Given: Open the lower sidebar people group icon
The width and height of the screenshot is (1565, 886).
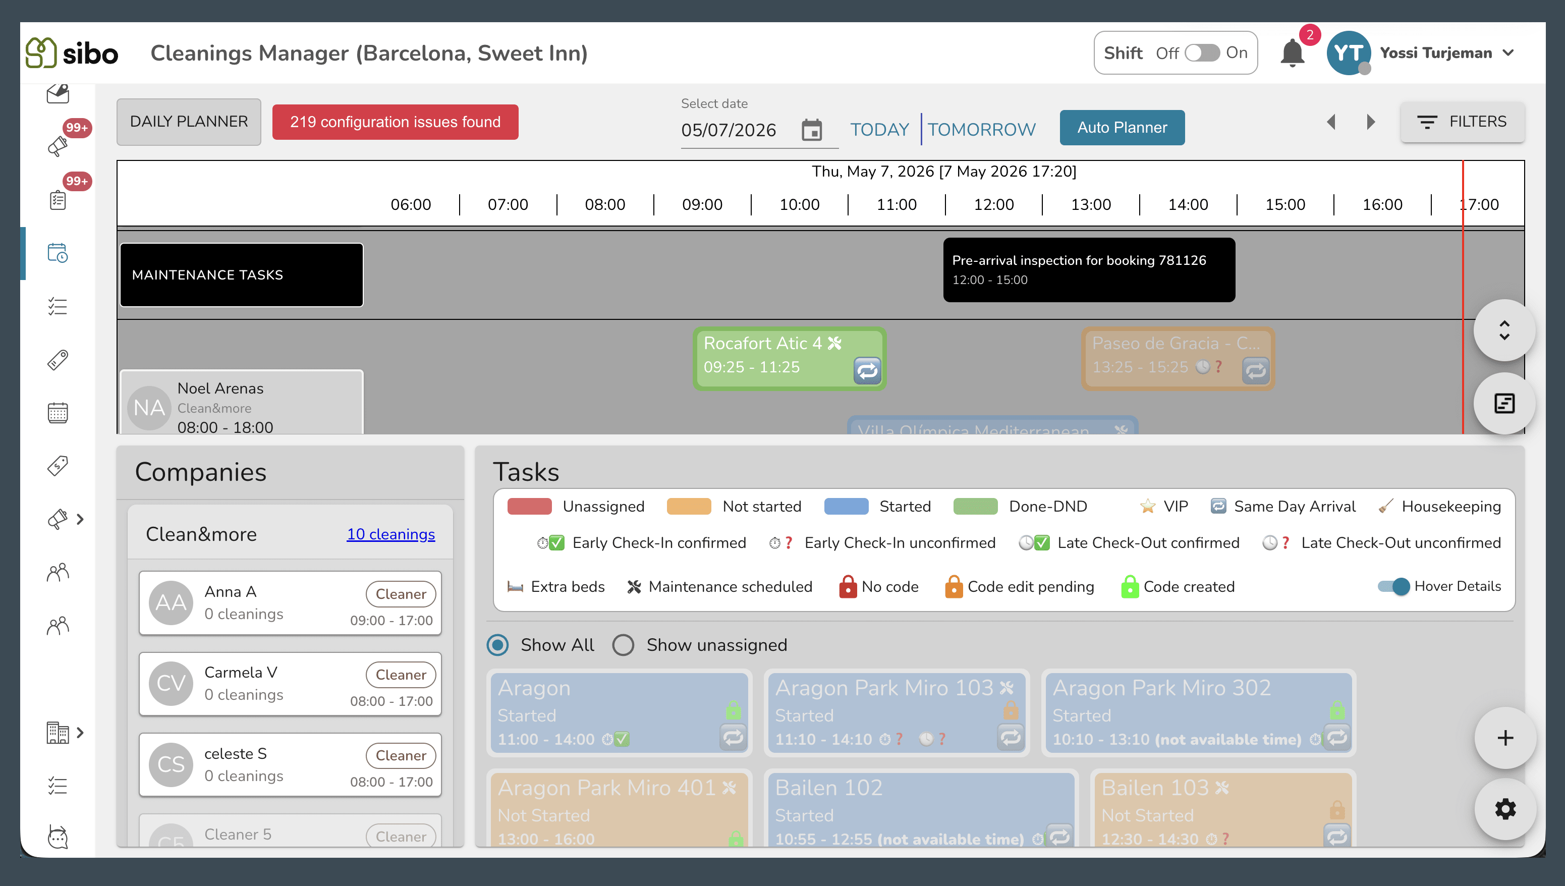Looking at the screenshot, I should [x=58, y=626].
